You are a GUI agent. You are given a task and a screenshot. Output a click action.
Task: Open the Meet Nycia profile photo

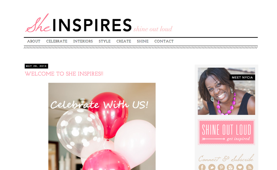(x=226, y=91)
